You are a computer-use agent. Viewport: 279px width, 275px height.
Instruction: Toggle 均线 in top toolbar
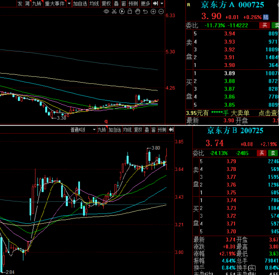pos(94,3)
